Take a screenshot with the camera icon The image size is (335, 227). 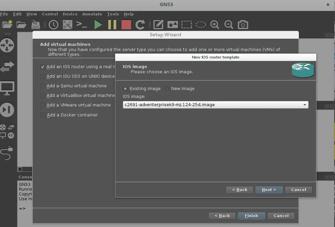tap(243, 25)
